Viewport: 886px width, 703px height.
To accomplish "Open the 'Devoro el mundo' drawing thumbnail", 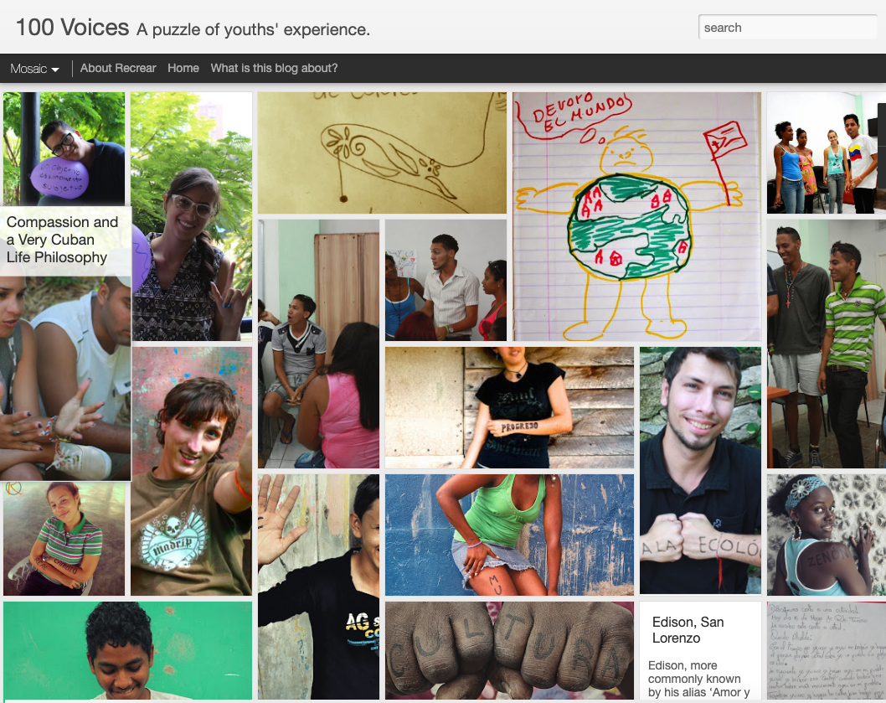I will click(636, 217).
